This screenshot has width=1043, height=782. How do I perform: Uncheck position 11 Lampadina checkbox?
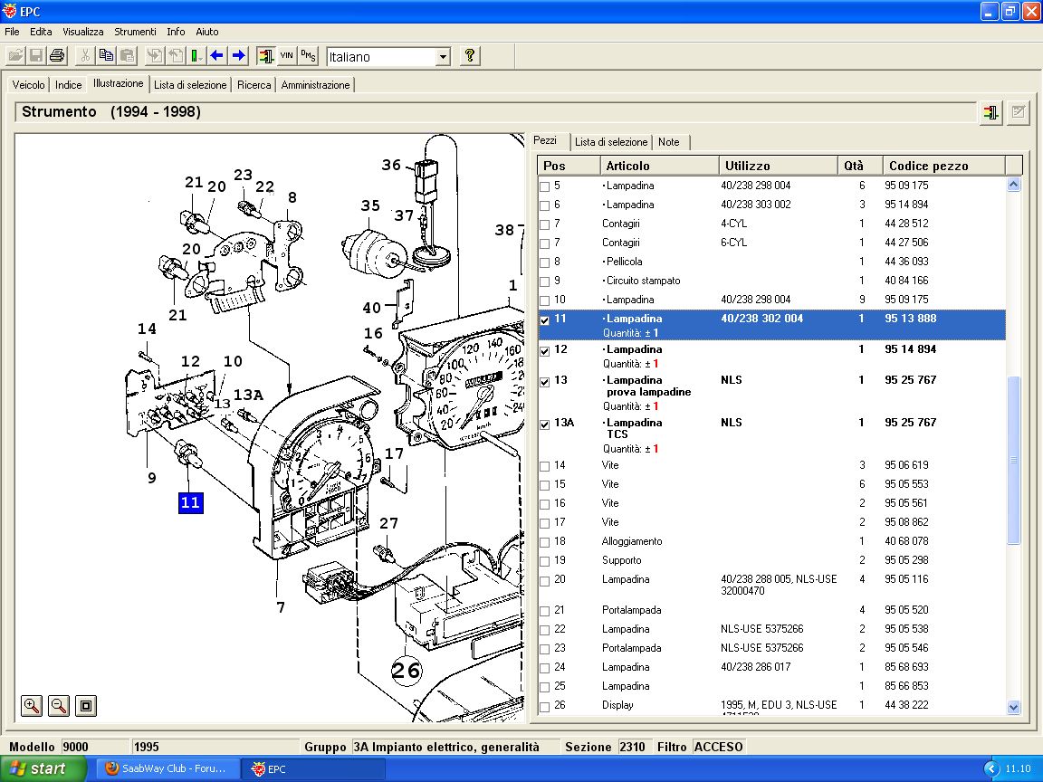tap(545, 319)
